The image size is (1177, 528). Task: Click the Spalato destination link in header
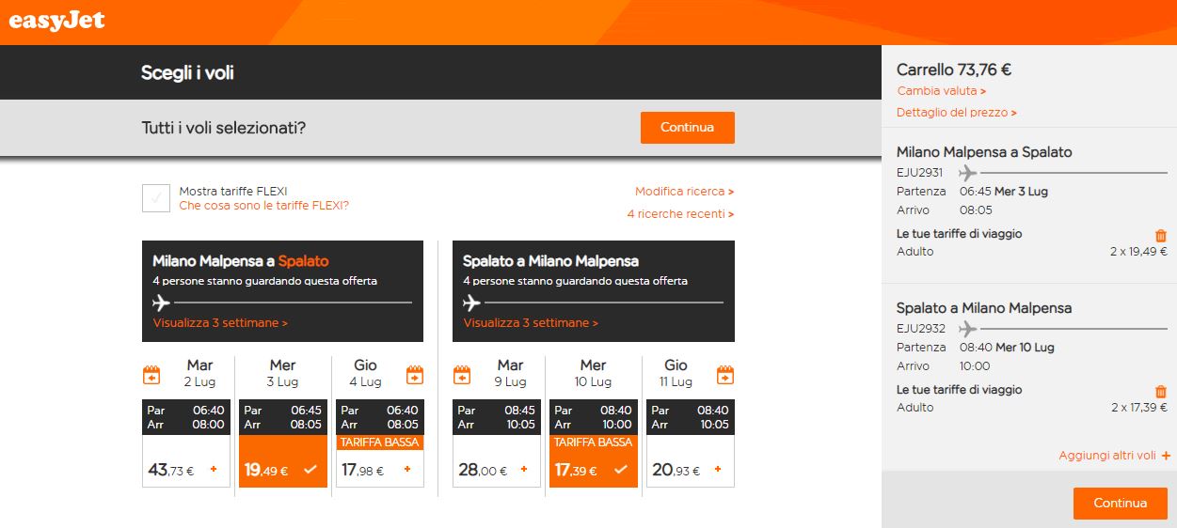(x=304, y=261)
